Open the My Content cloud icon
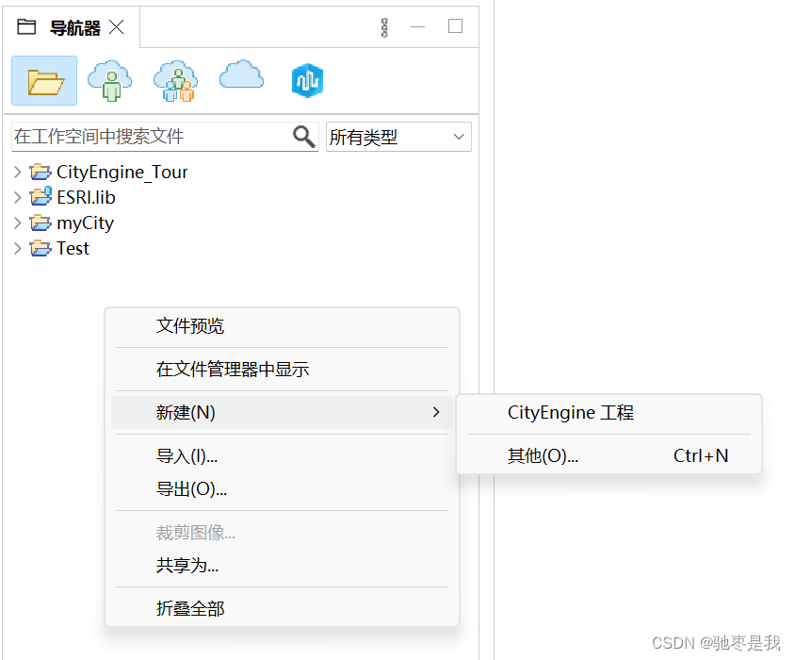 pyautogui.click(x=109, y=81)
